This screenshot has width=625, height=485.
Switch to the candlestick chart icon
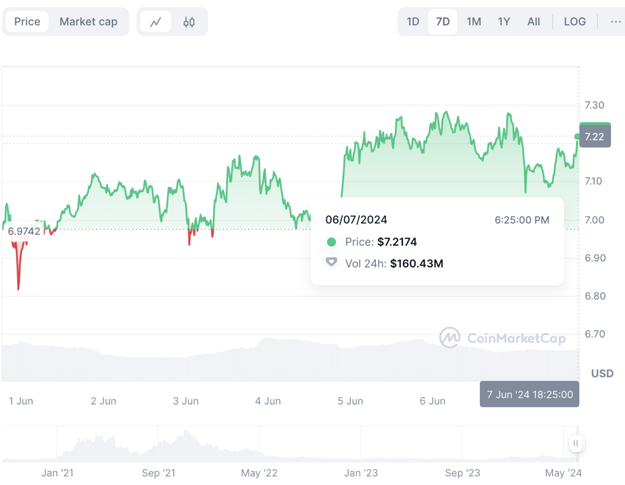tap(189, 21)
